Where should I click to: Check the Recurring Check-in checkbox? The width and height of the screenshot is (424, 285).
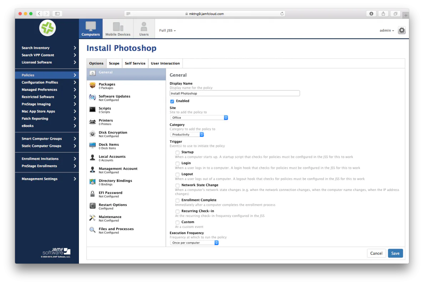point(178,211)
